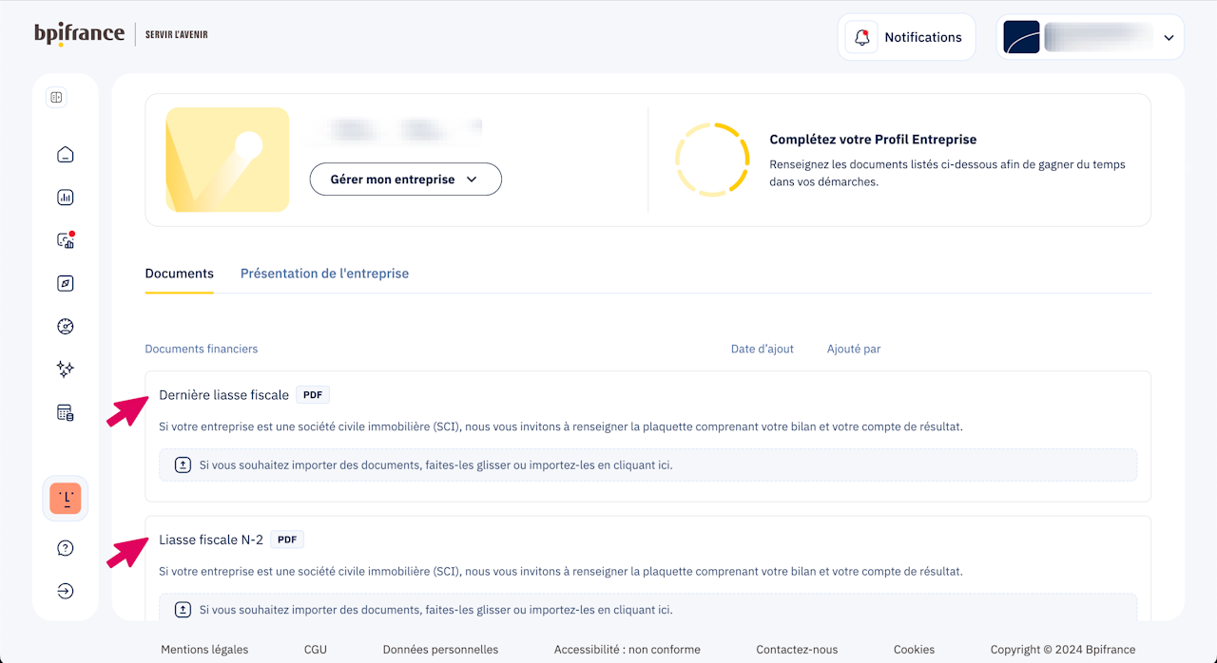This screenshot has height=663, width=1217.
Task: Open the Notifications button
Action: pyautogui.click(x=906, y=38)
